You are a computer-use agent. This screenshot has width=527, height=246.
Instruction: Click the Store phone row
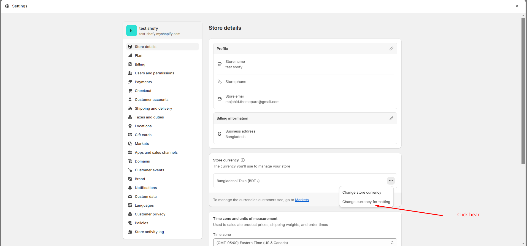[305, 82]
